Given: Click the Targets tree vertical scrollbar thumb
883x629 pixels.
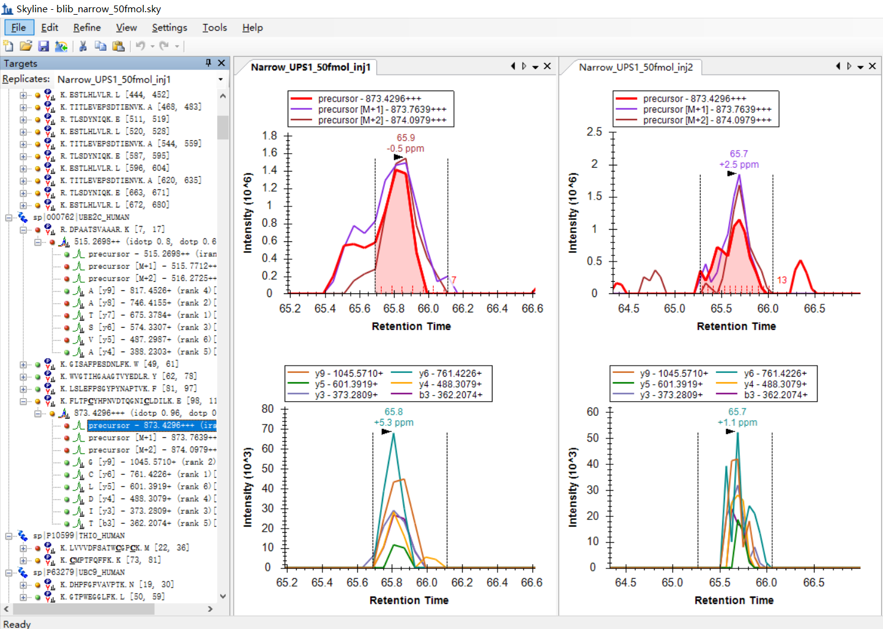Looking at the screenshot, I should pyautogui.click(x=223, y=127).
